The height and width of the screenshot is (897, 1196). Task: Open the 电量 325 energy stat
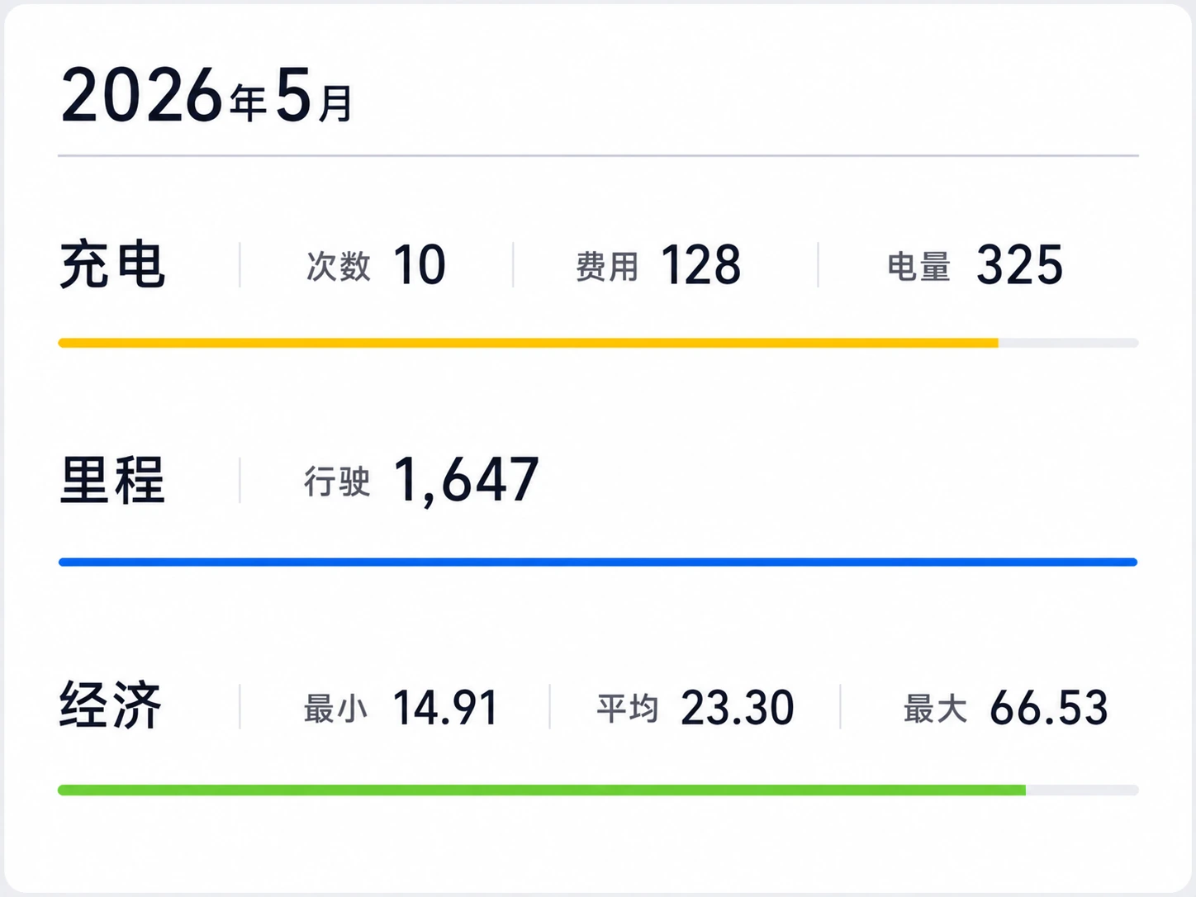[975, 265]
